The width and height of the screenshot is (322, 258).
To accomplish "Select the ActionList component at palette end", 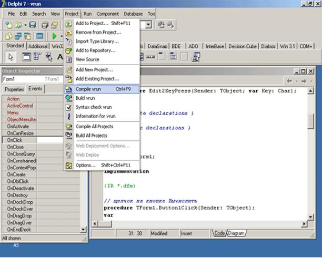I will point(196,57).
